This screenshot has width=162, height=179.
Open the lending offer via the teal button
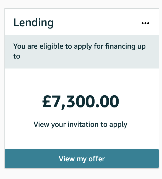[x=82, y=159]
